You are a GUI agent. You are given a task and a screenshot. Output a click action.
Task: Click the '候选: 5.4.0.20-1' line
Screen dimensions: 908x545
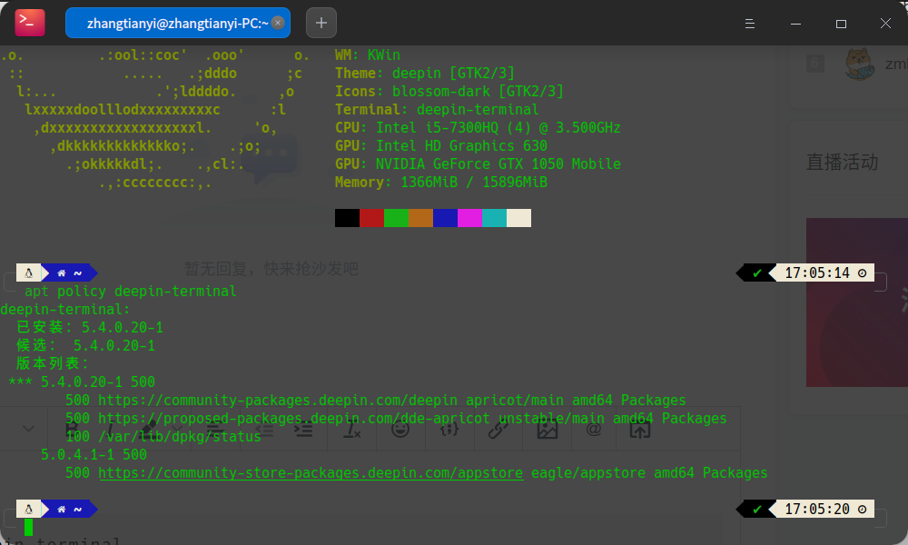pos(85,345)
